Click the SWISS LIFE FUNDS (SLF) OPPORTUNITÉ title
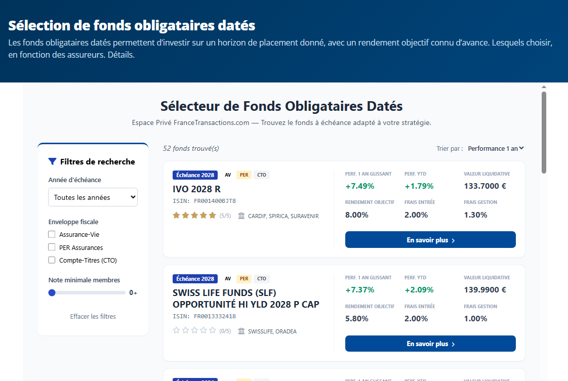This screenshot has width=568, height=381. coord(246,299)
